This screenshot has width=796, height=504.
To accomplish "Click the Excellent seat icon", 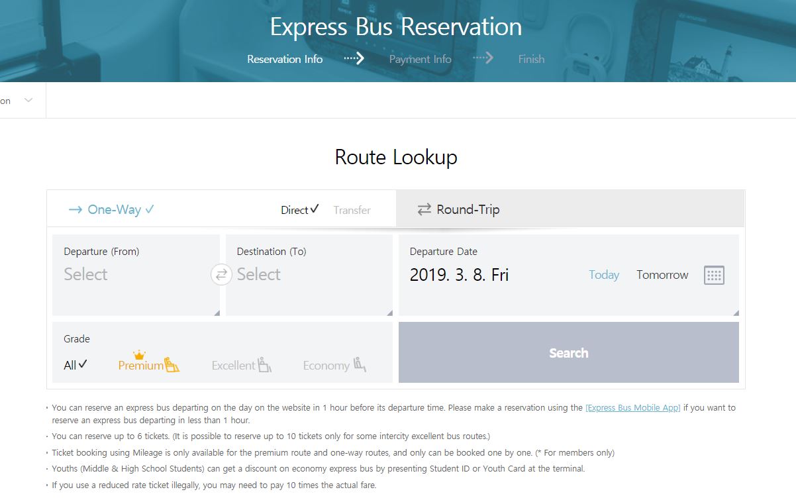I will pyautogui.click(x=265, y=365).
